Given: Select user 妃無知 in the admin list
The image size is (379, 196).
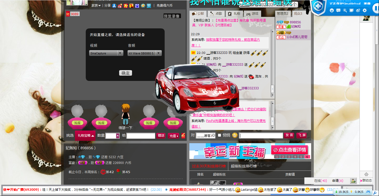Looking at the screenshot, I should pyautogui.click(x=296, y=27).
